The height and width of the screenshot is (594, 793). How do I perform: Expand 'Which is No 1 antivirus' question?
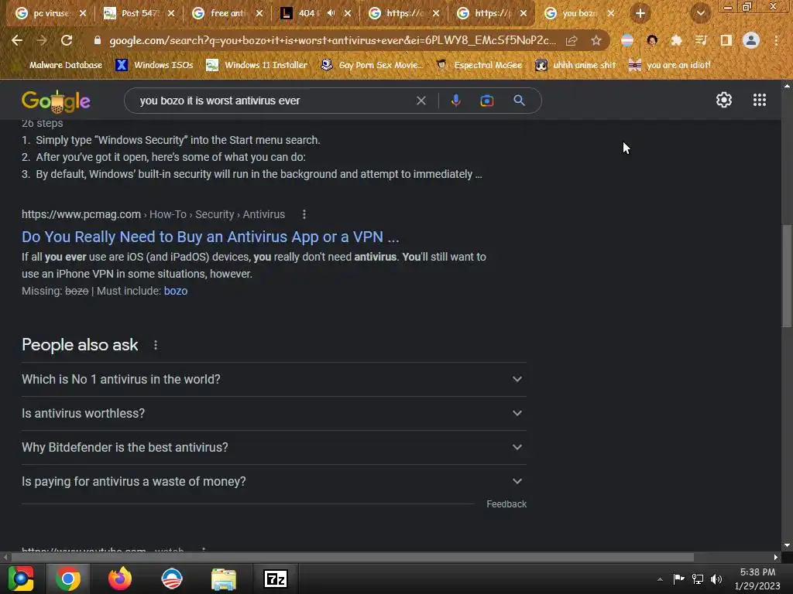click(x=273, y=379)
